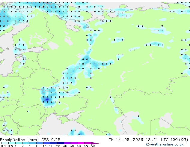
Task: Click the "0.5" legend scale label
Action: click(10, 146)
